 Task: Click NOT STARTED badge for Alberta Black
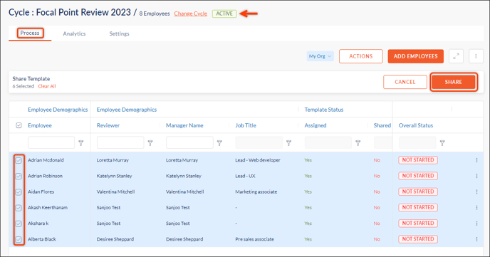pos(418,239)
